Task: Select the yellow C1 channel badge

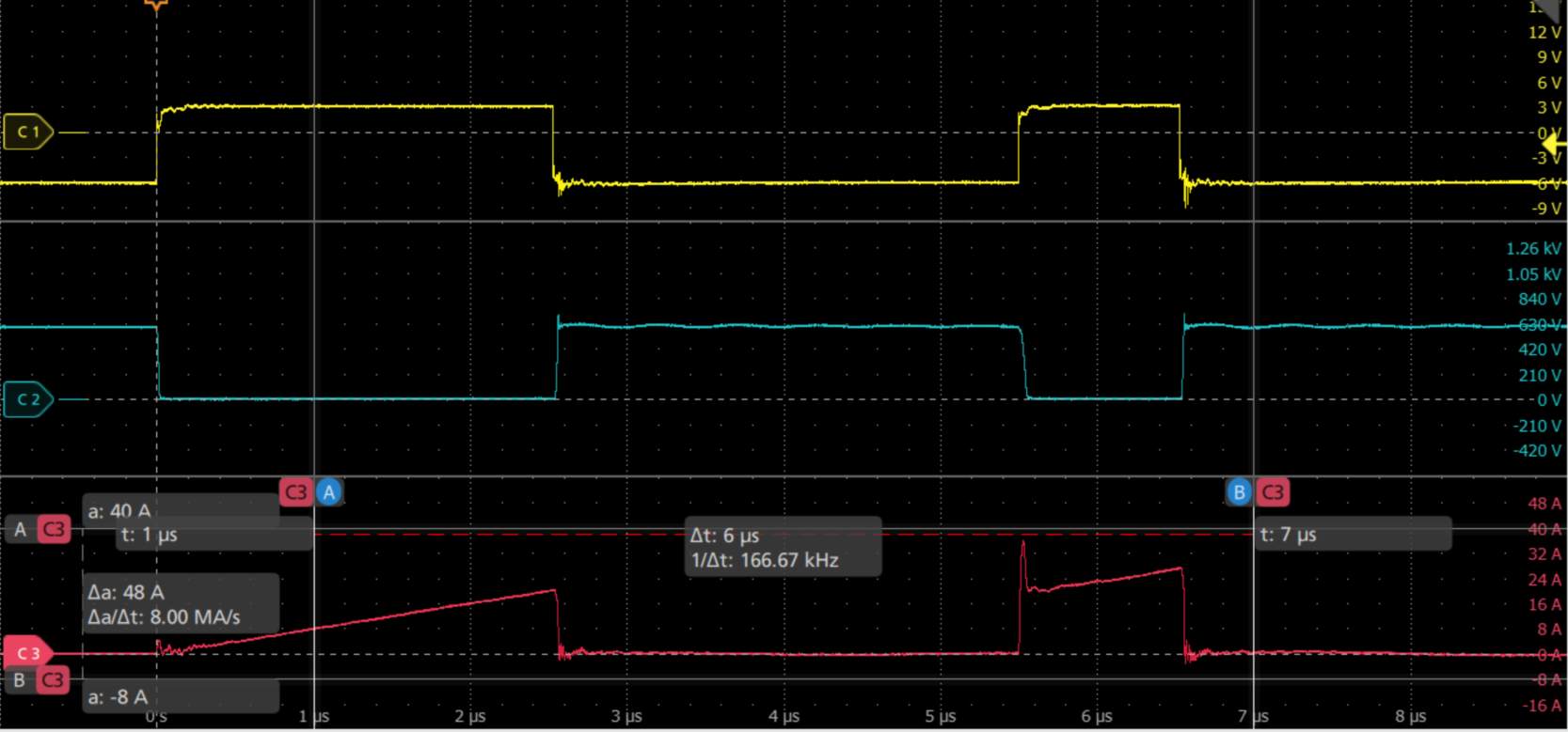Action: (28, 132)
